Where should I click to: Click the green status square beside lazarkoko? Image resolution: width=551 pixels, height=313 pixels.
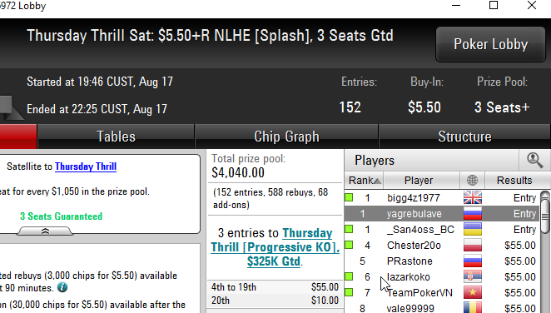(349, 276)
